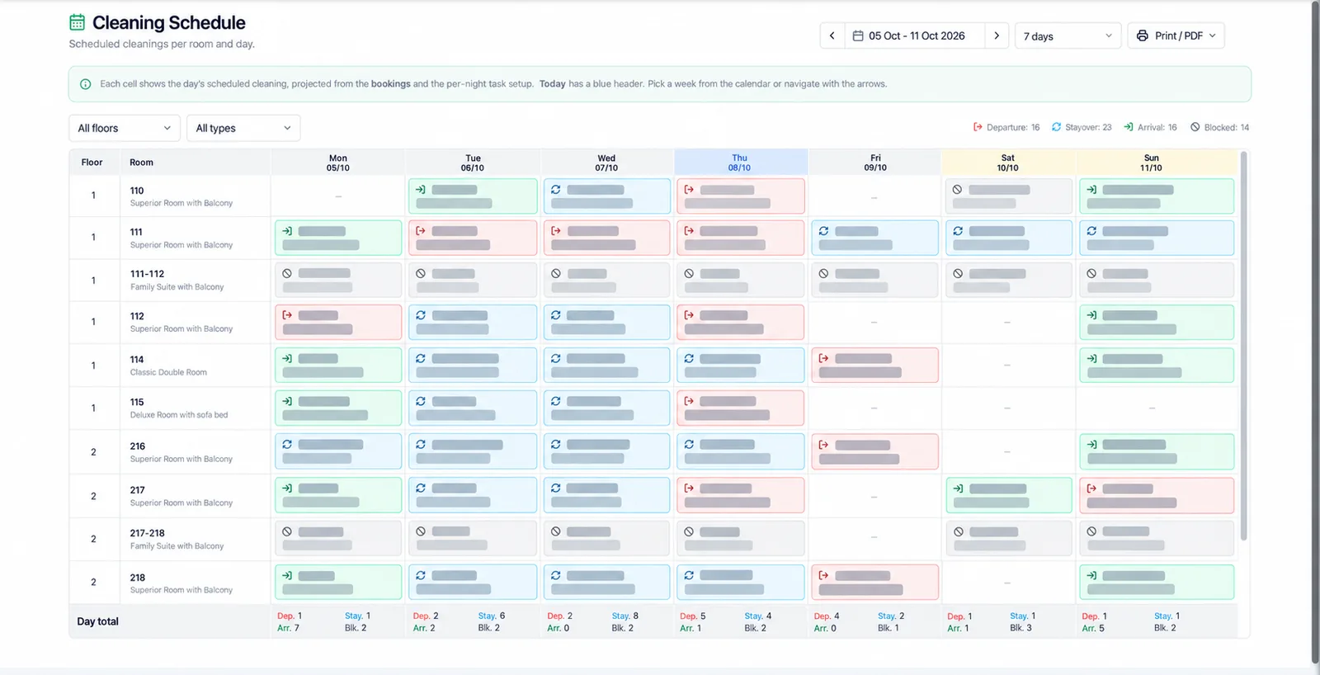Open the 7 days range dropdown
Viewport: 1320px width, 675px height.
point(1068,35)
